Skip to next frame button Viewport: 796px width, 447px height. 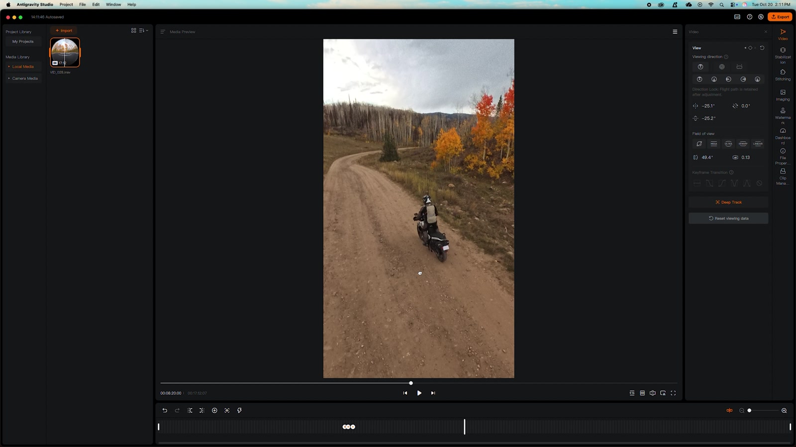point(433,393)
